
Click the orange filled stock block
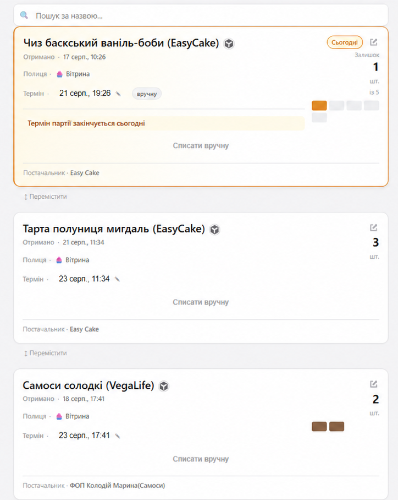pos(319,106)
